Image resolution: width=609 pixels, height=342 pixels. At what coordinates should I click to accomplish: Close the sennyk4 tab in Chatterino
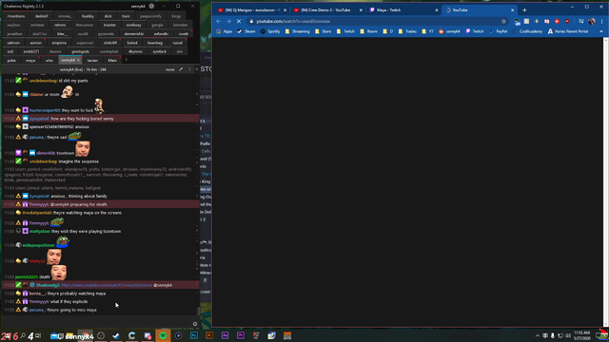point(78,60)
